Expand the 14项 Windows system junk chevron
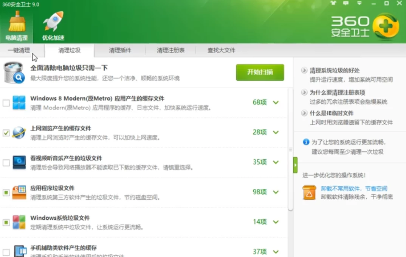Screen dimensions: 406x257 [x=276, y=222]
